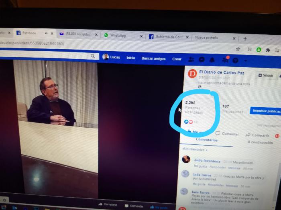Open Julio Incardona's profile avatar
281x210 pixels.
(186, 159)
